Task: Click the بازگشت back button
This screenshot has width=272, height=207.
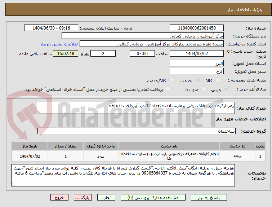Action: [x=83, y=198]
